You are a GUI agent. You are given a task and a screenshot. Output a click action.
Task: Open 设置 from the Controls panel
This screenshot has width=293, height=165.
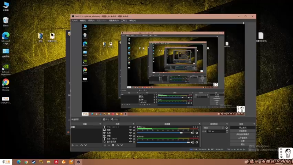point(243,141)
